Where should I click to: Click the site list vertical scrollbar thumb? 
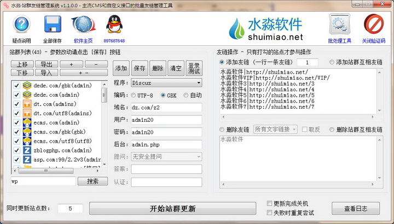click(105, 95)
